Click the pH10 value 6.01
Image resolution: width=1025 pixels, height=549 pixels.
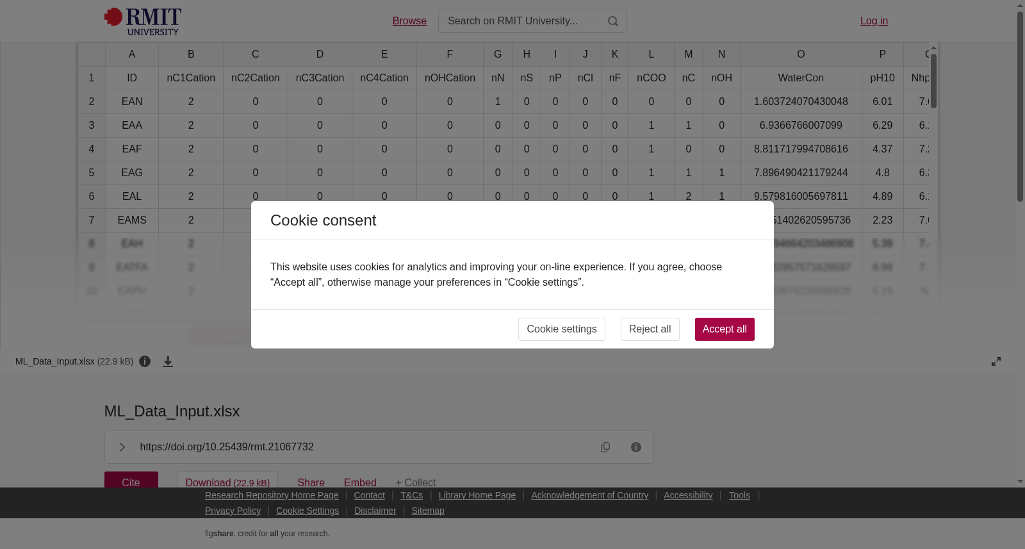[882, 102]
